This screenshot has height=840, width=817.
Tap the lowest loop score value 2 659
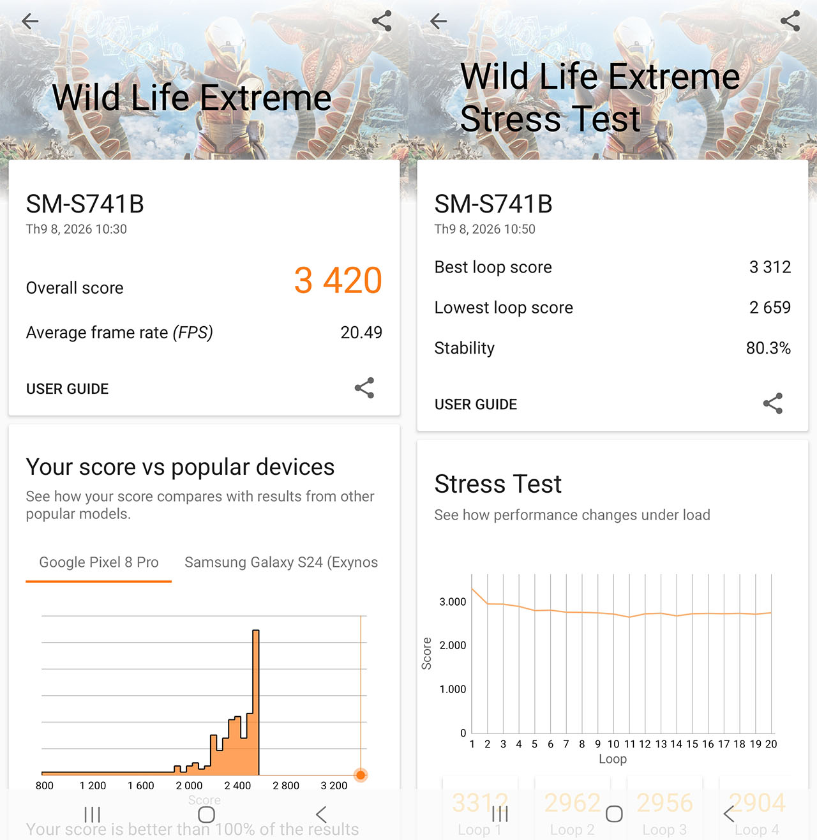pyautogui.click(x=770, y=308)
